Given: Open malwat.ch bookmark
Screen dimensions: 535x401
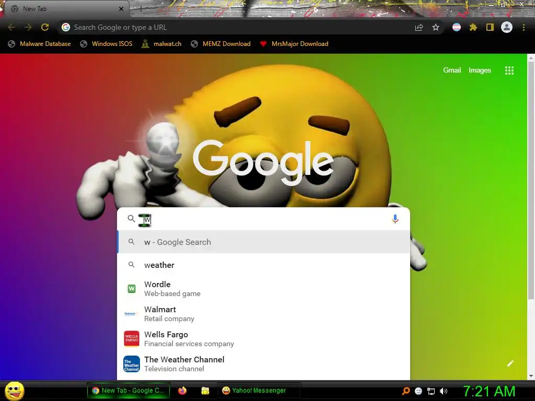Looking at the screenshot, I should point(161,44).
